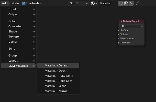Expand the Color submenu
The height and width of the screenshot is (102, 156).
(18, 21)
